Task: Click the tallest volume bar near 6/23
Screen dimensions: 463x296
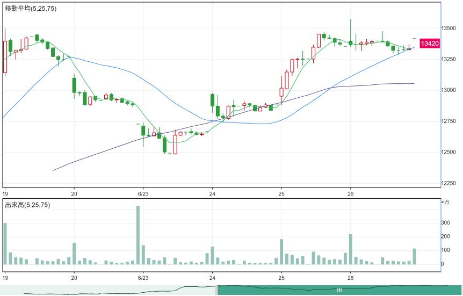Action: point(138,235)
